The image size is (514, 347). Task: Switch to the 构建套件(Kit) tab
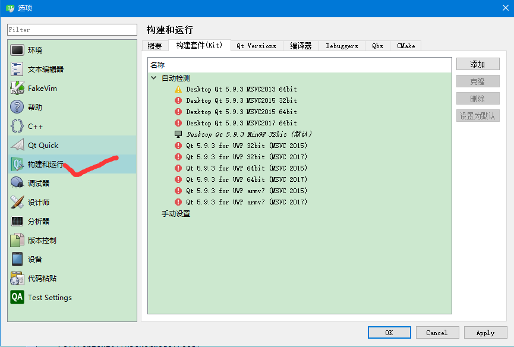[199, 45]
